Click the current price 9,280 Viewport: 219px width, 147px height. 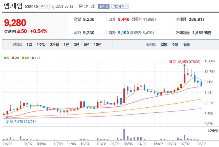15,23
